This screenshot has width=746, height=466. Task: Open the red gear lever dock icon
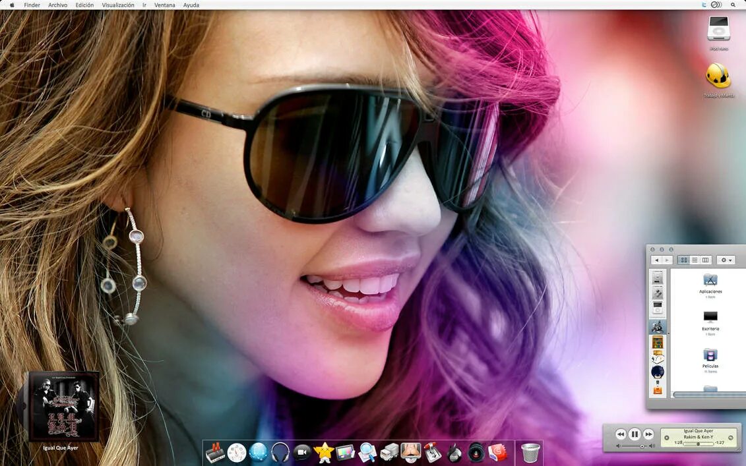point(433,452)
